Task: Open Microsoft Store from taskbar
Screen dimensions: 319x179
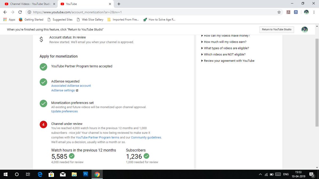Action: tap(51, 174)
